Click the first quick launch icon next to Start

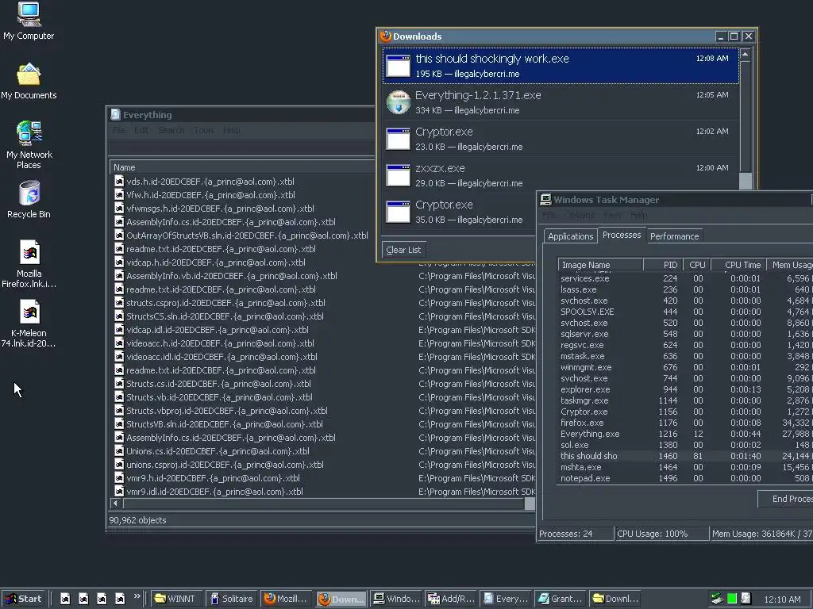(65, 599)
